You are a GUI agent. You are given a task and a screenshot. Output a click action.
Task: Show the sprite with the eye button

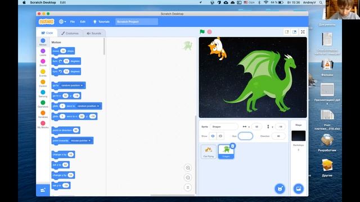click(x=213, y=136)
